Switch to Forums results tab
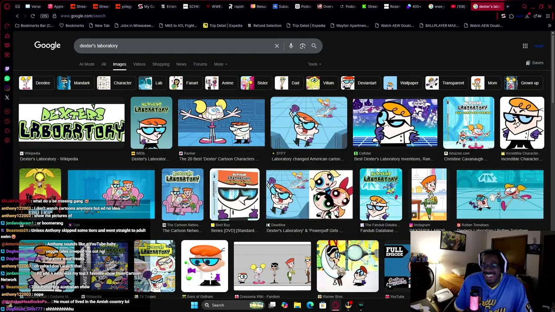This screenshot has width=555, height=312. point(200,64)
